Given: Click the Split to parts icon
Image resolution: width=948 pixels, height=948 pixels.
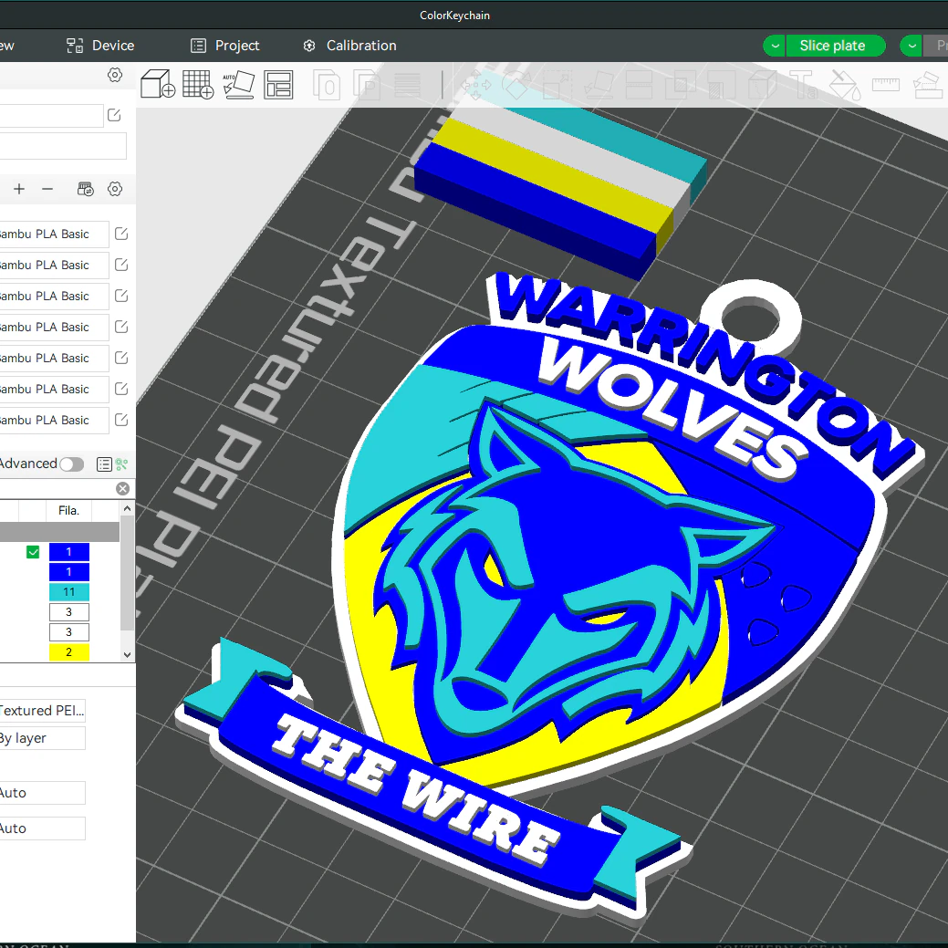Looking at the screenshot, I should (x=367, y=84).
